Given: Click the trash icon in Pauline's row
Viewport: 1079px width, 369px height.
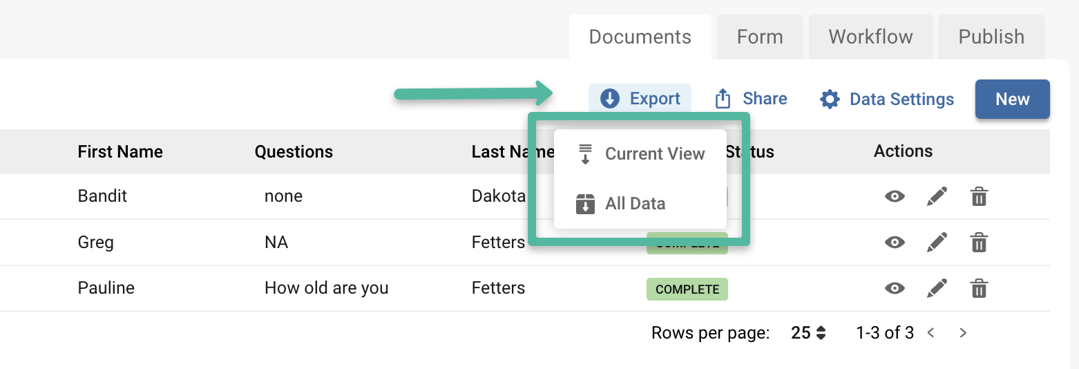Looking at the screenshot, I should (x=979, y=288).
